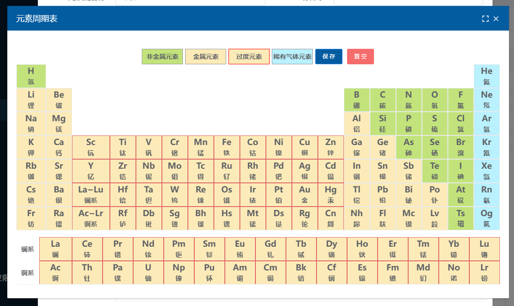Select the Ts element cell
The height and width of the screenshot is (306, 514).
(461, 218)
